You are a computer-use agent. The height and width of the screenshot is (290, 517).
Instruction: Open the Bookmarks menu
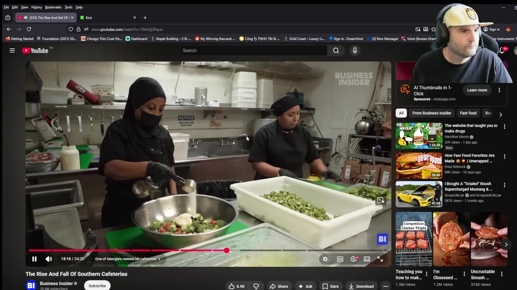[53, 7]
